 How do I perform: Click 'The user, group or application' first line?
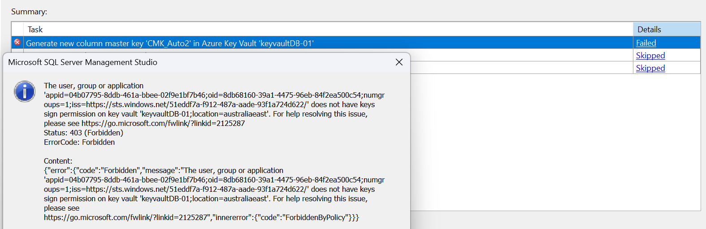point(94,86)
